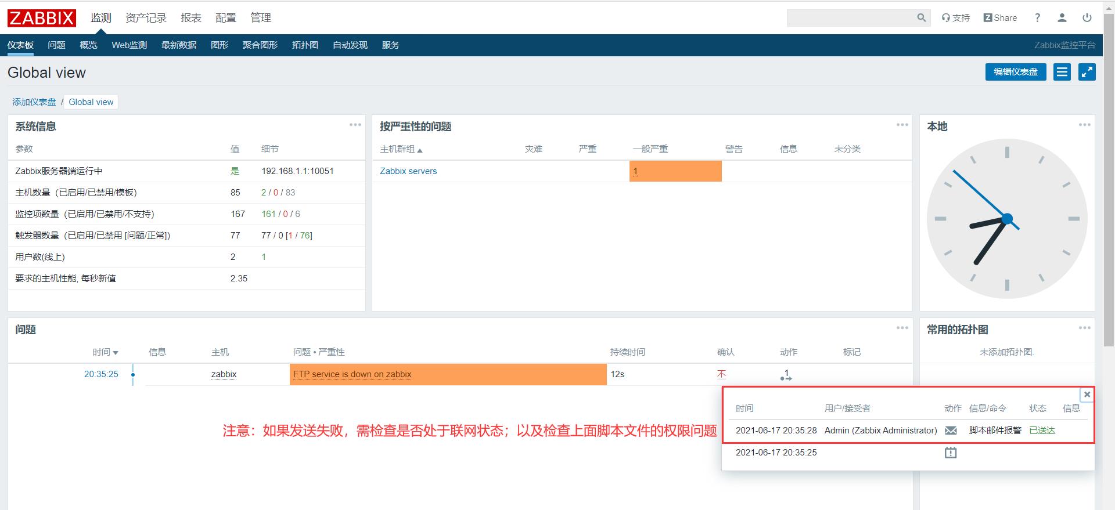Select the 自动发现 submenu tab
The height and width of the screenshot is (510, 1115).
tap(350, 45)
